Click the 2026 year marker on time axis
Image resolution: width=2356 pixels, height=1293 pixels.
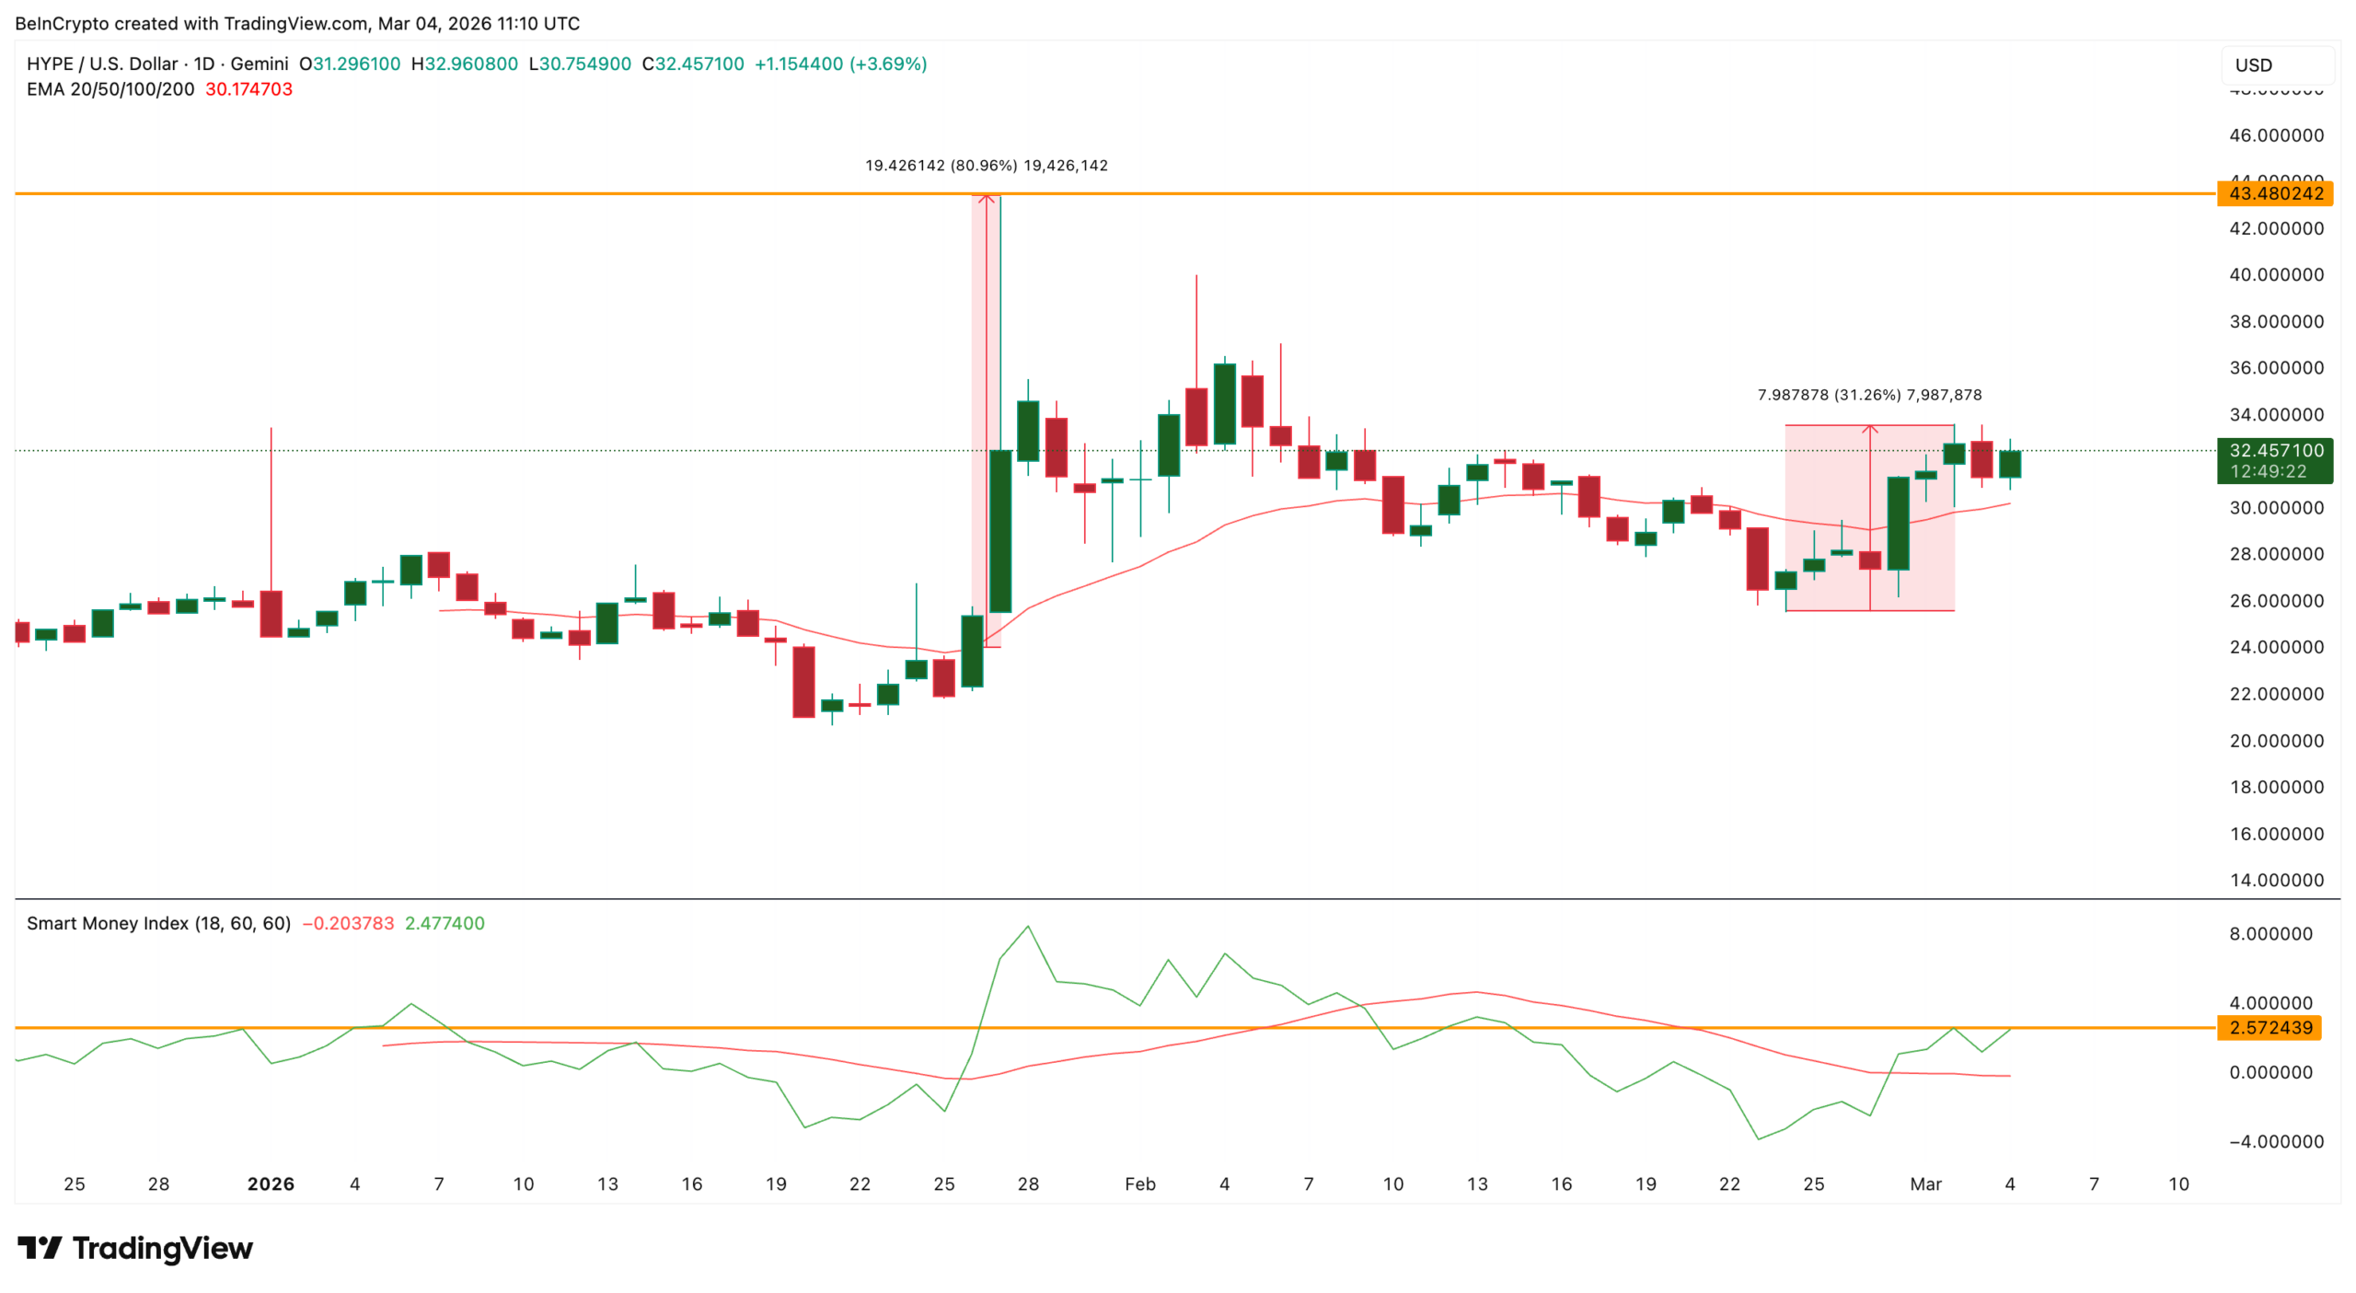click(271, 1184)
